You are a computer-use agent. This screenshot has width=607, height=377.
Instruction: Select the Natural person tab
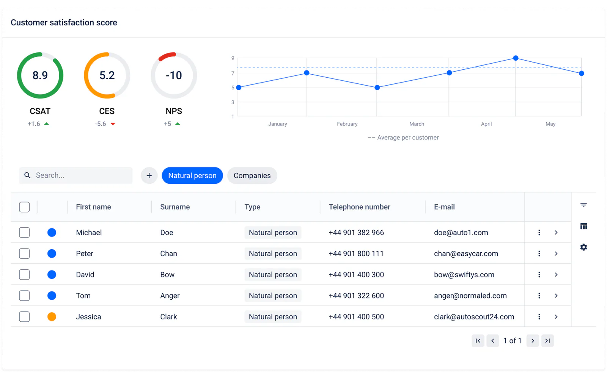pyautogui.click(x=192, y=175)
